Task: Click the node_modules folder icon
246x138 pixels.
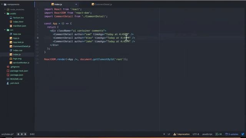Action: click(x=8, y=10)
